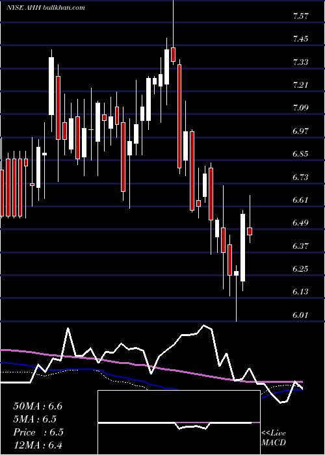Click the 50MA : 6.6 readout
Screen dimensions: 325x455
click(x=38, y=406)
